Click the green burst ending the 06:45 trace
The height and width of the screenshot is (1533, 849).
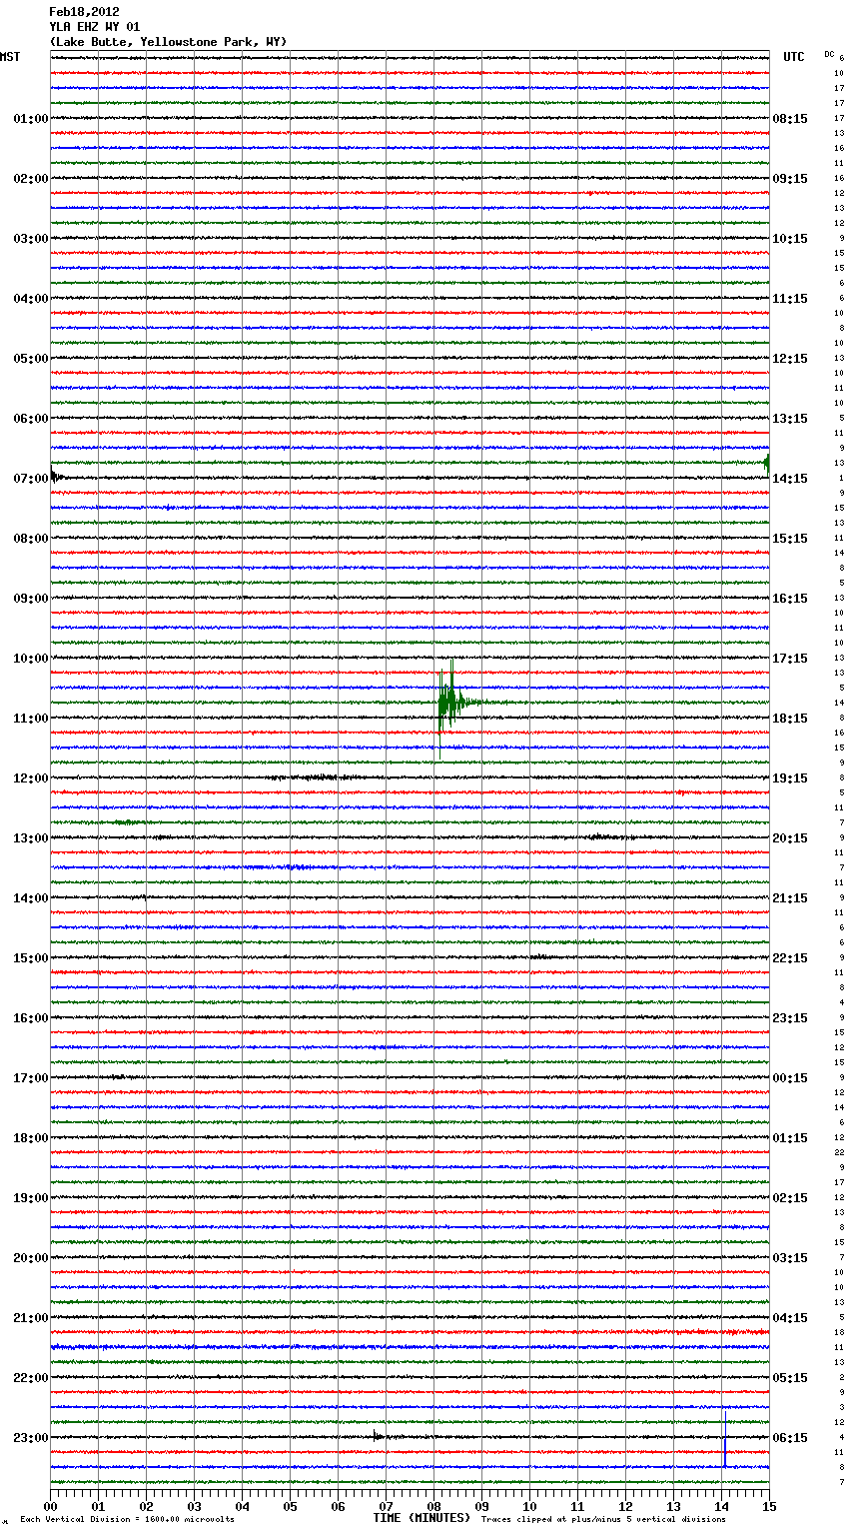click(766, 463)
